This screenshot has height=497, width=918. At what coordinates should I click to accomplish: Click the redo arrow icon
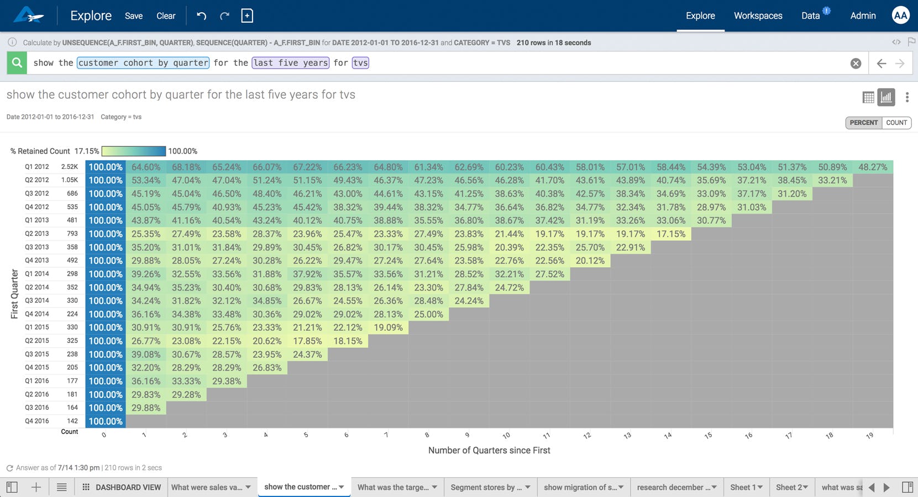224,16
